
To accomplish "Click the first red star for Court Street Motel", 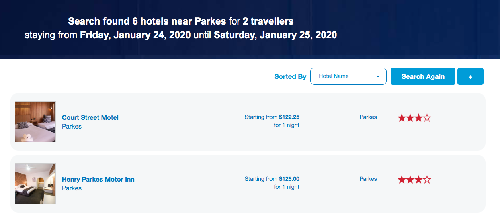I will 402,118.
